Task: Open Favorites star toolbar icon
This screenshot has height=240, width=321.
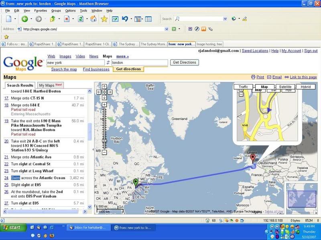Action: pos(104,19)
